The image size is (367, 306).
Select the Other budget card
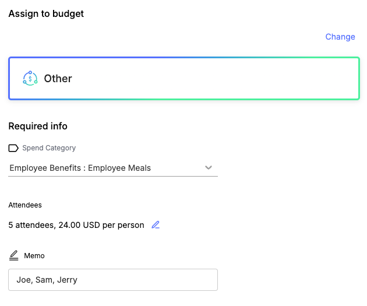coord(184,78)
